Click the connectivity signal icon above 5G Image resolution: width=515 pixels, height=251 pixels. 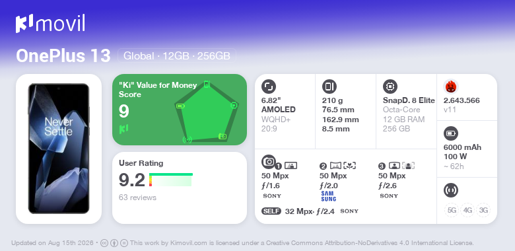coord(451,190)
